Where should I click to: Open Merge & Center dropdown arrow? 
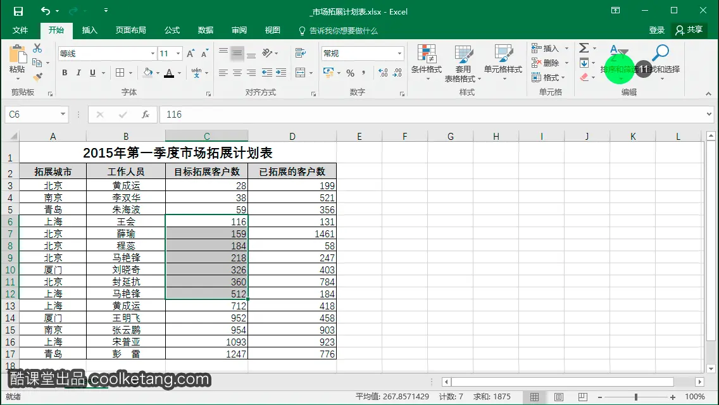(x=311, y=73)
